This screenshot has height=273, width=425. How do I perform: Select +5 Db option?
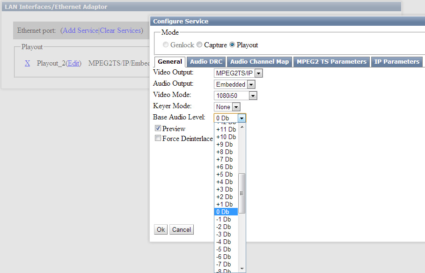pyautogui.click(x=226, y=174)
